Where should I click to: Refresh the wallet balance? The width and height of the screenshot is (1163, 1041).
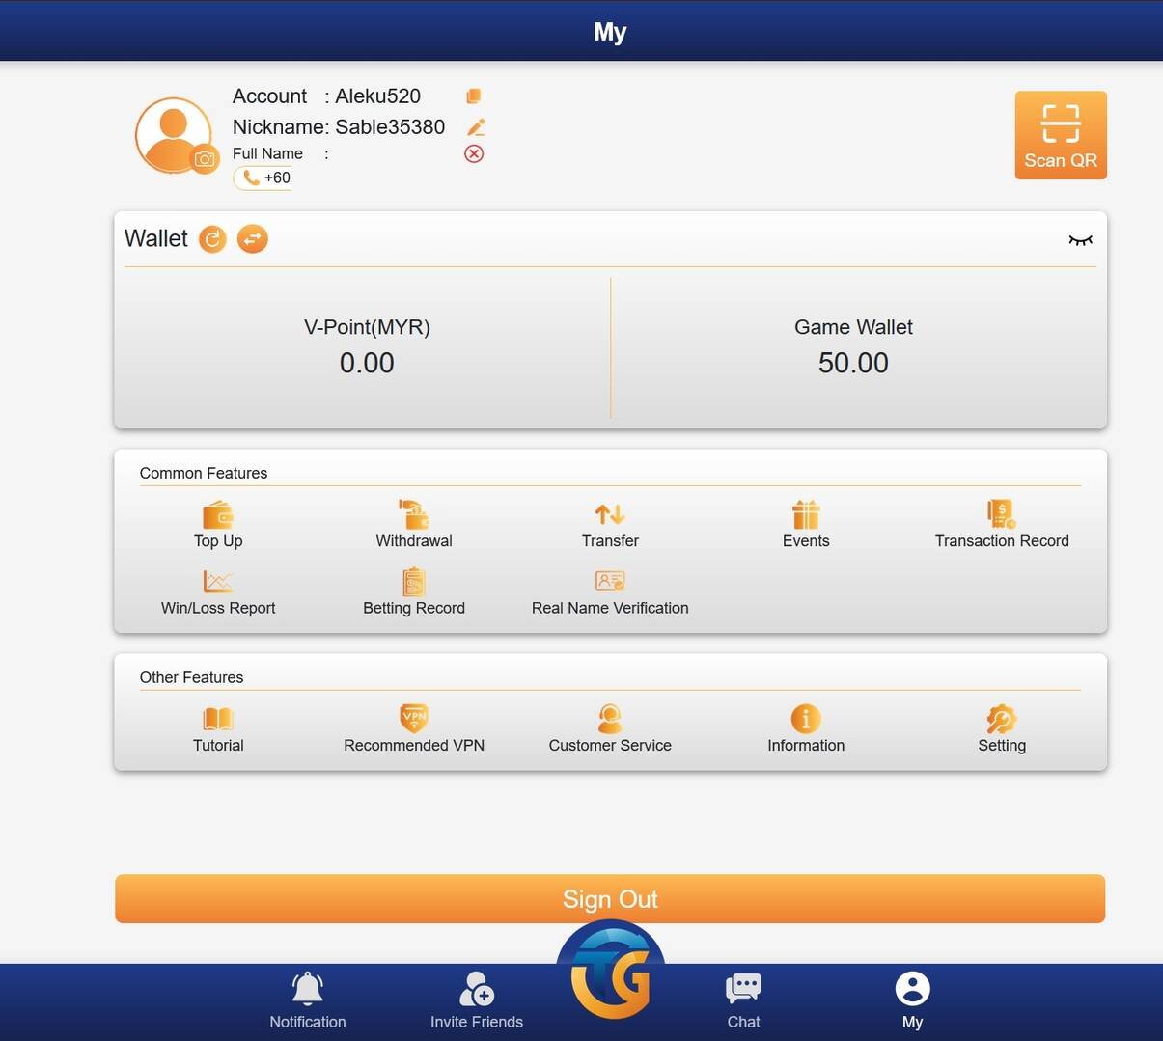coord(212,238)
